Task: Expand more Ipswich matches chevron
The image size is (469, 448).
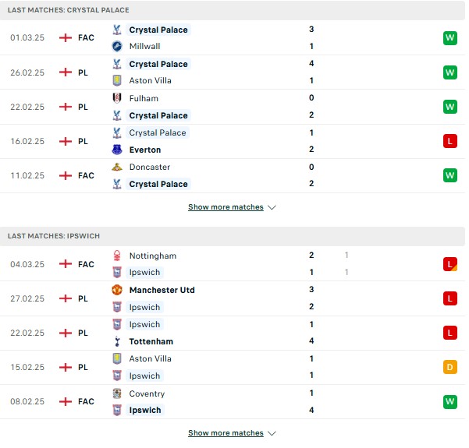Action: (272, 433)
